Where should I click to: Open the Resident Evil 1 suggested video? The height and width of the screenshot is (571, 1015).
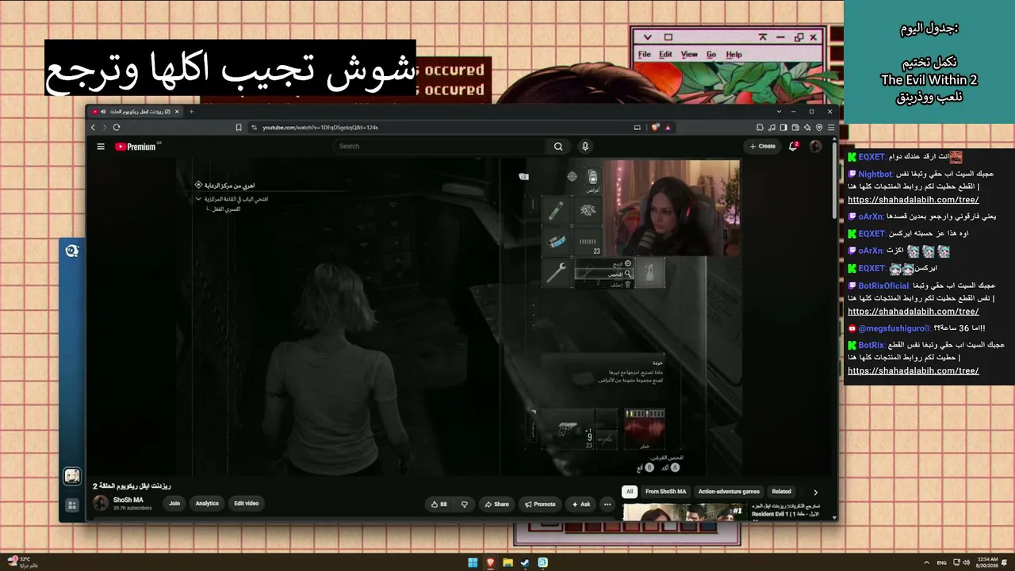(x=684, y=512)
